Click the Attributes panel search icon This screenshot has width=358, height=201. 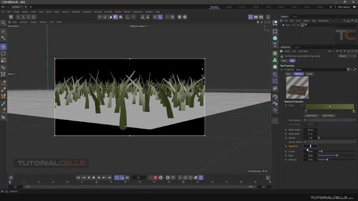tap(341, 51)
